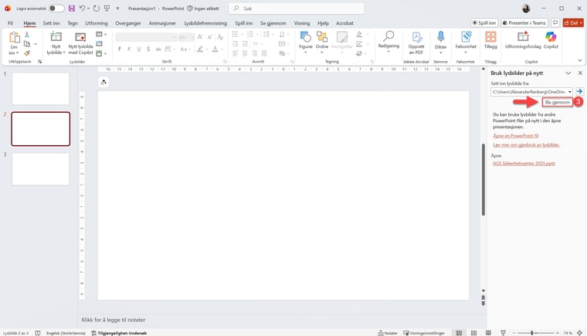Click the zoom in plus button
The height and width of the screenshot is (336, 587).
(x=558, y=333)
